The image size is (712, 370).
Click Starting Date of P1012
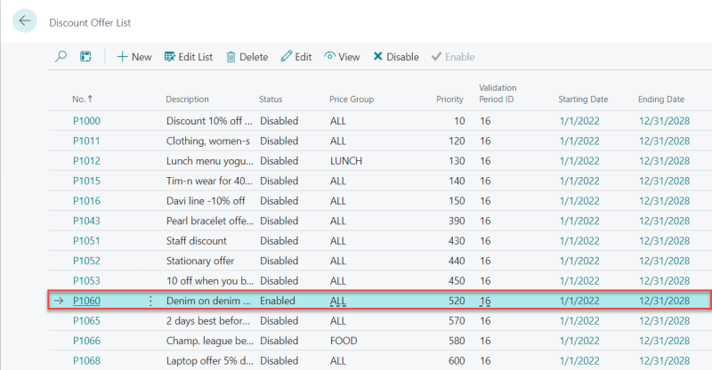tap(579, 161)
